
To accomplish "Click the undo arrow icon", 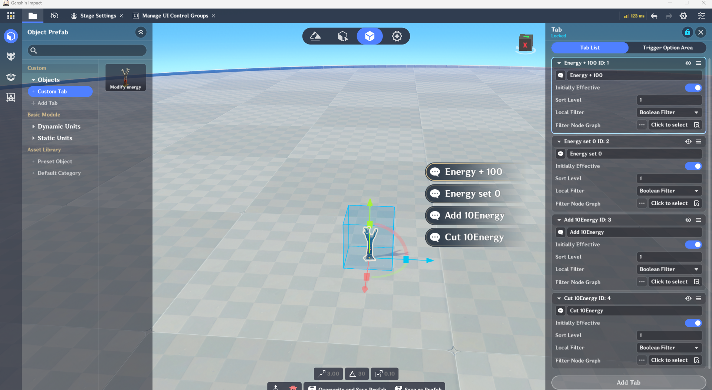I will 654,16.
